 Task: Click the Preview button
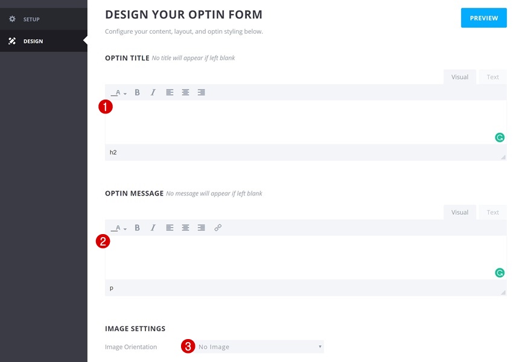tap(484, 18)
